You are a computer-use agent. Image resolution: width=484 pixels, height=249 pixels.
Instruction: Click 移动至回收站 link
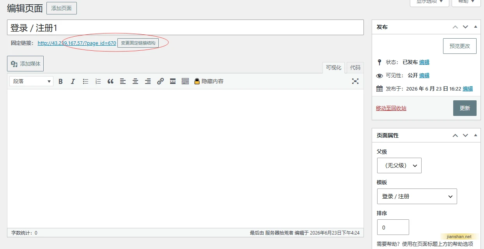click(x=391, y=108)
